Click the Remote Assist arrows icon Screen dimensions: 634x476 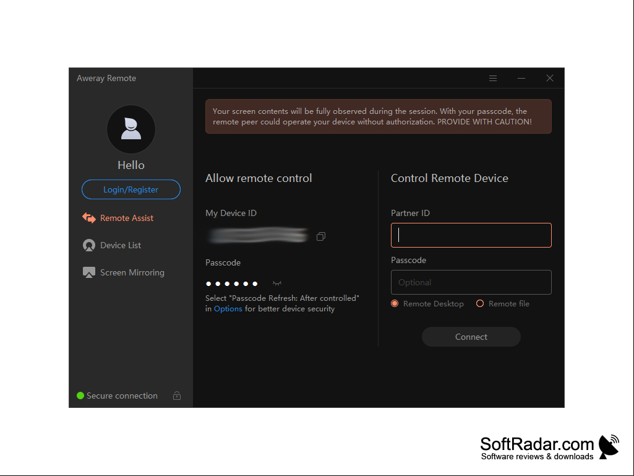tap(89, 218)
